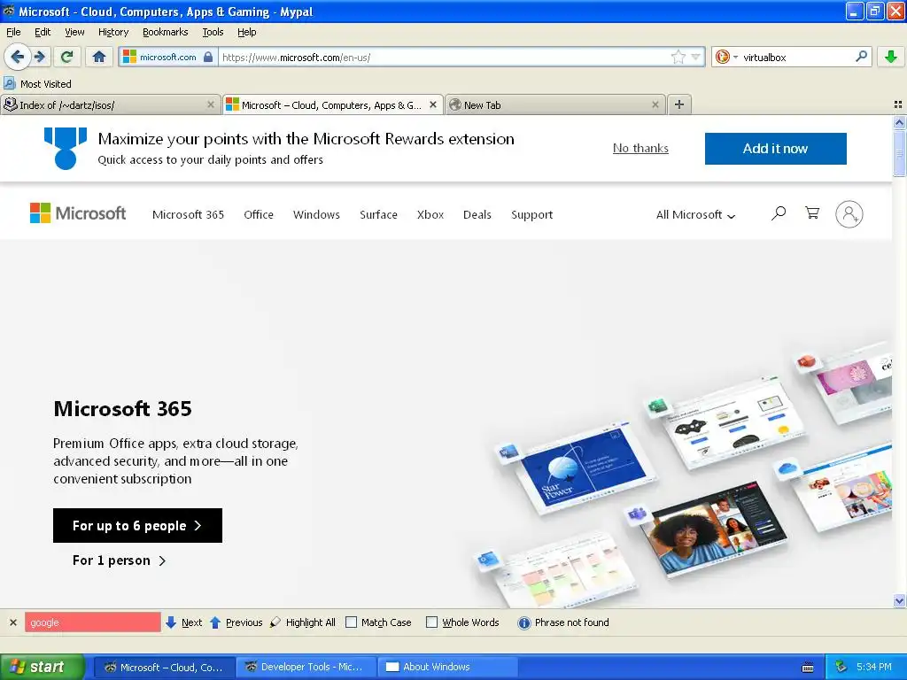Viewport: 907px width, 680px height.
Task: Dismiss the Rewards banner via No thanks
Action: (640, 148)
